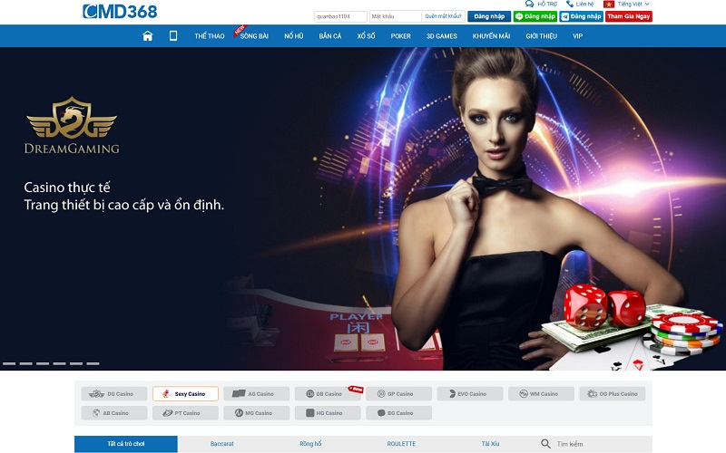This screenshot has width=726, height=453.
Task: Open the SÒNG BÀI menu
Action: (254, 36)
